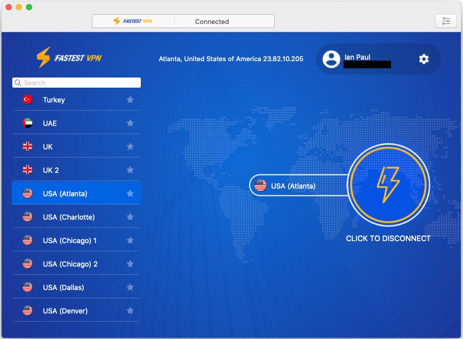The width and height of the screenshot is (463, 339).
Task: Star the USA (Chicago) 1 server
Action: pos(130,240)
